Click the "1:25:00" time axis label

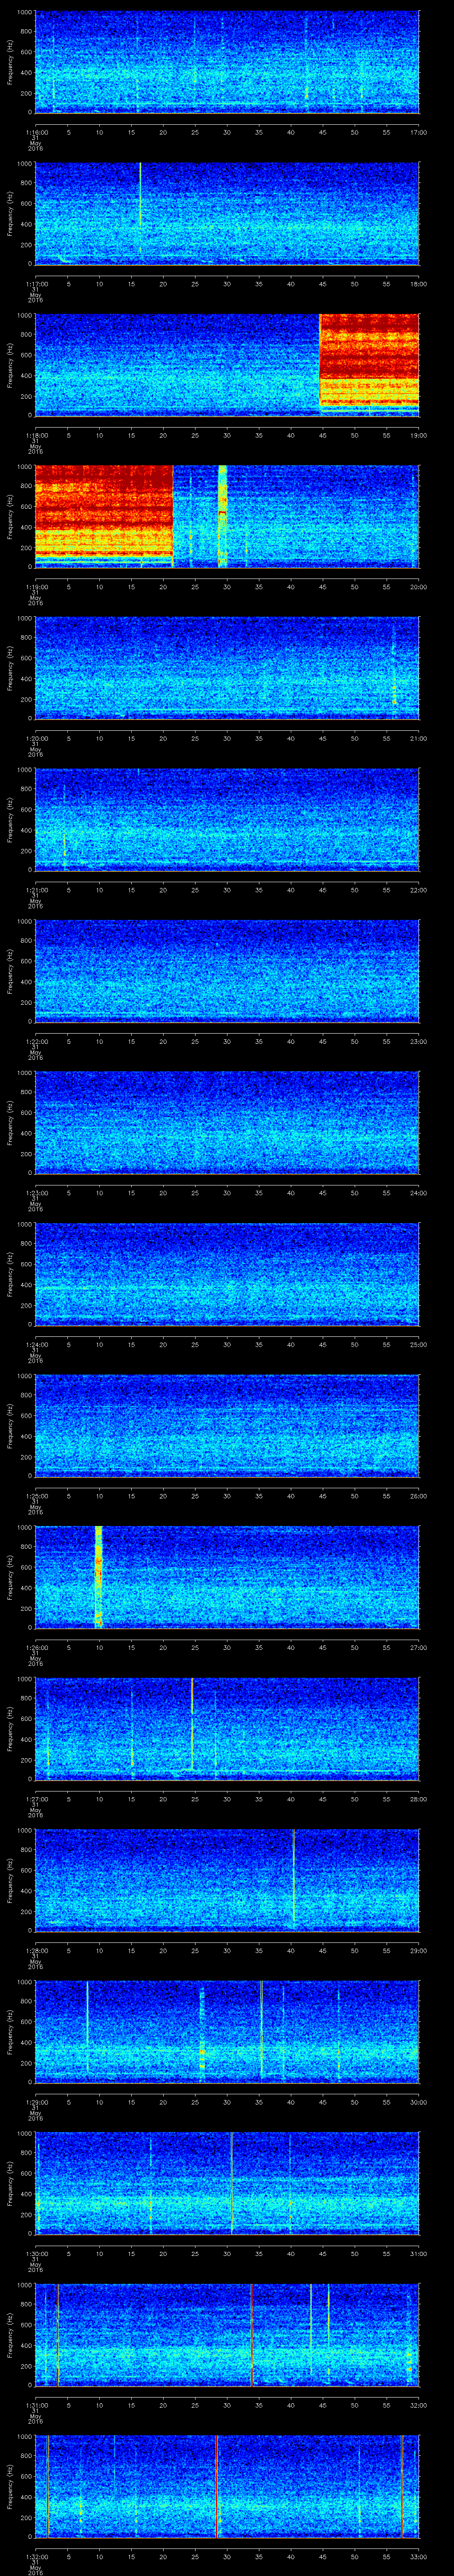pos(36,1495)
